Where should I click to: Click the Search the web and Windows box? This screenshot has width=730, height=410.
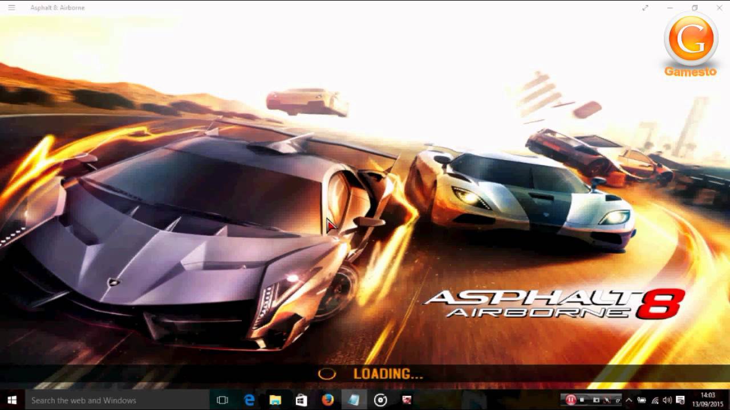pyautogui.click(x=117, y=400)
